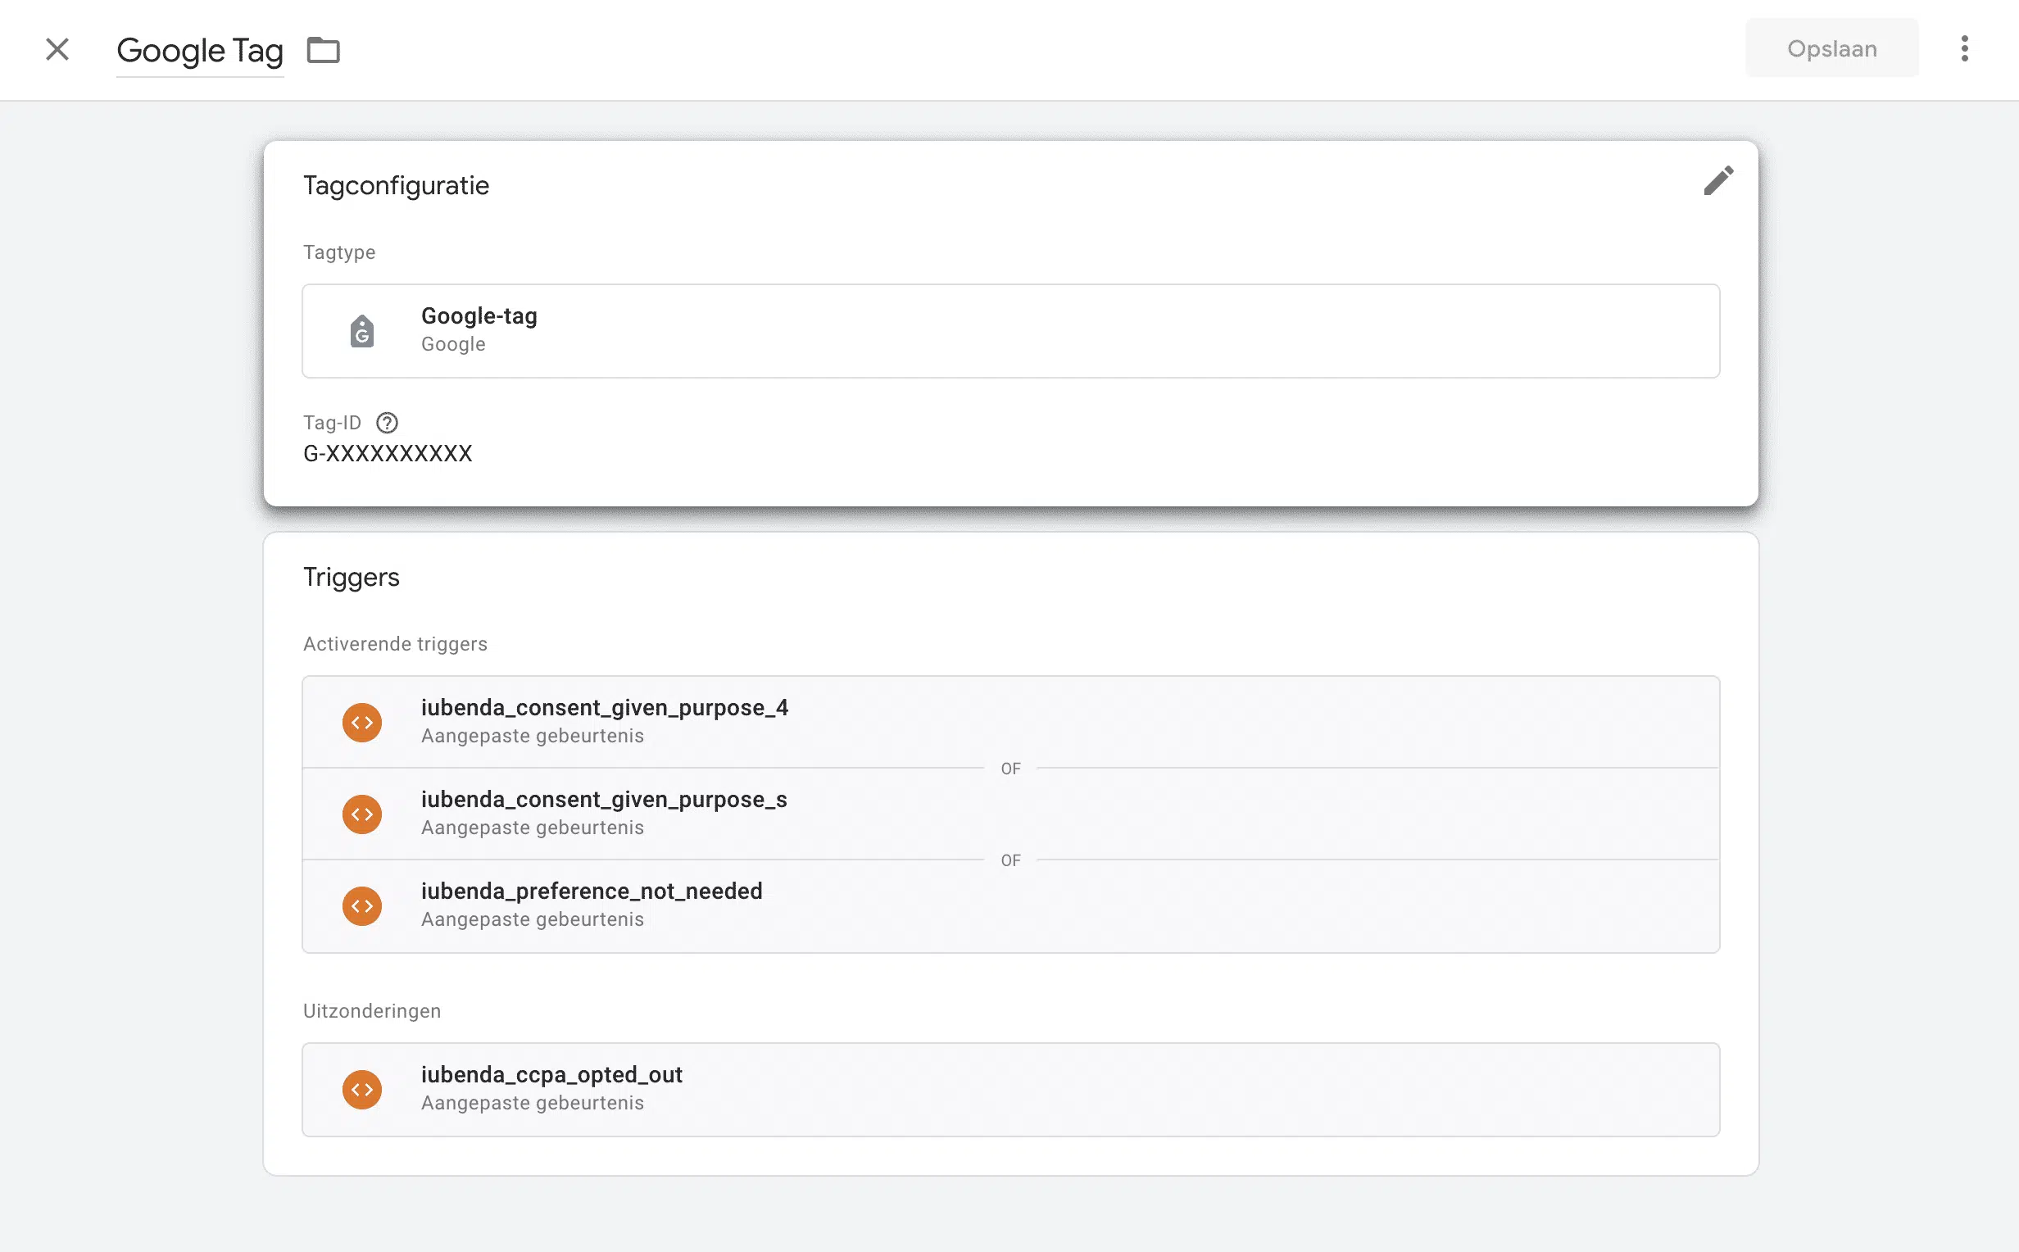Click the Triggers heading
Image resolution: width=2019 pixels, height=1252 pixels.
tap(351, 577)
